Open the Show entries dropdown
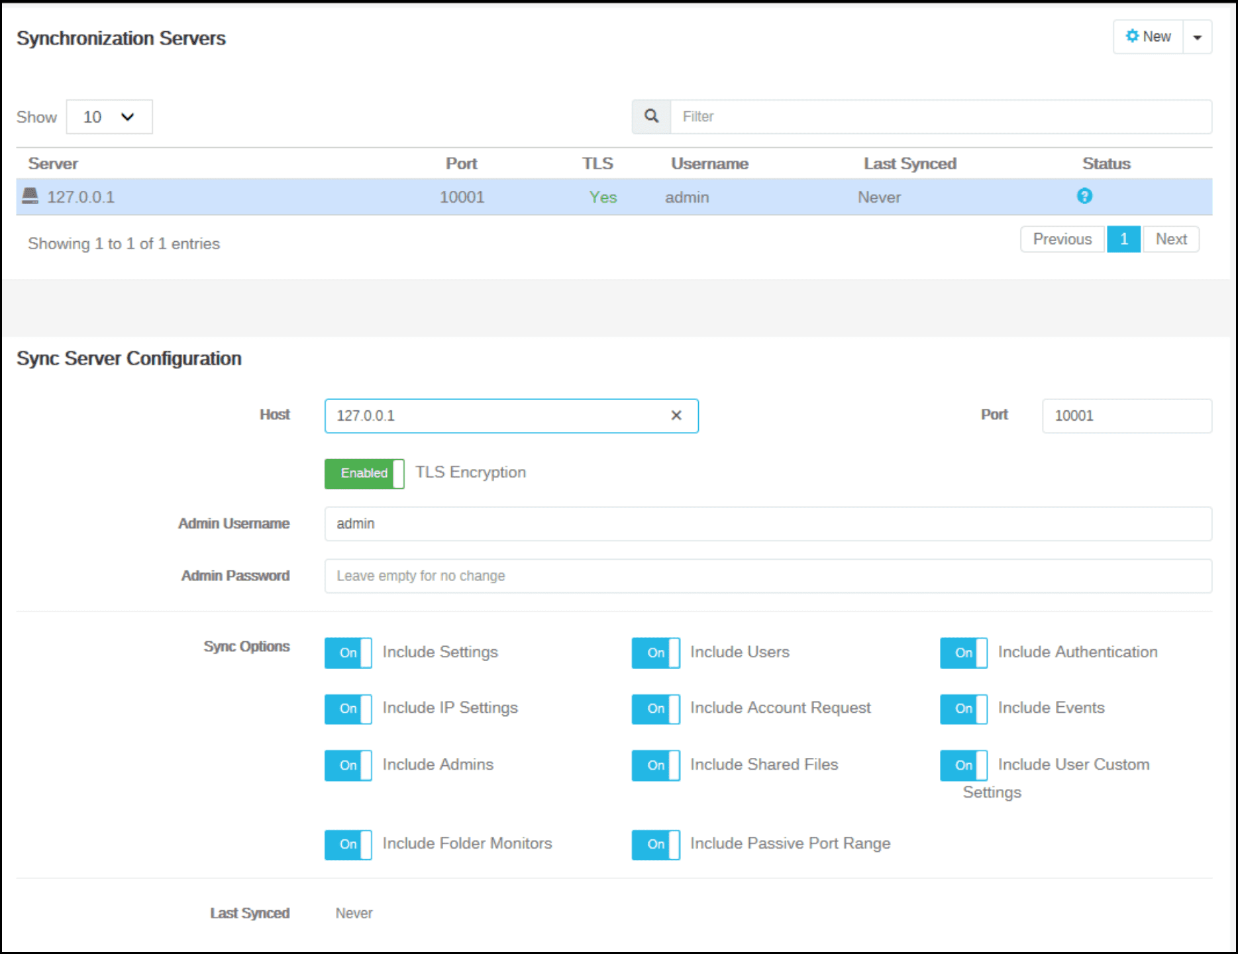The height and width of the screenshot is (954, 1238). pos(109,117)
